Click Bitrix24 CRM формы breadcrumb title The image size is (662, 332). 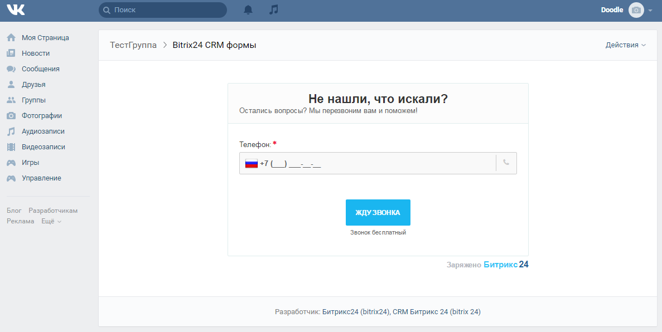[x=215, y=45]
